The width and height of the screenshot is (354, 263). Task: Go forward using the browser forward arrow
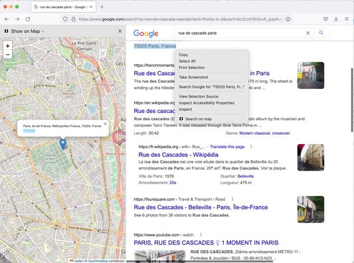pyautogui.click(x=17, y=19)
